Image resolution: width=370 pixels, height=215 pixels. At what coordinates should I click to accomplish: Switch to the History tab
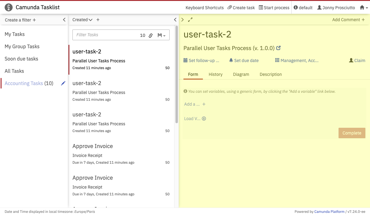pyautogui.click(x=216, y=74)
